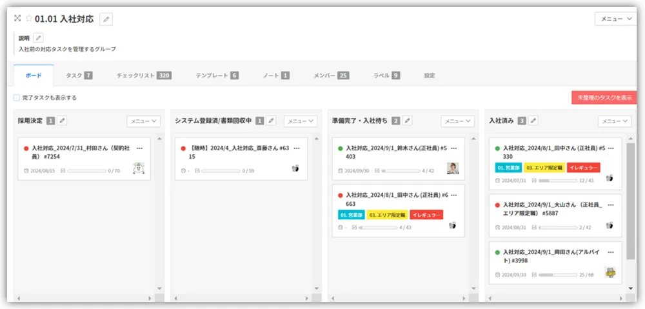Open the top-right メニュー dropdown
Screen dimensions: 645x309
pyautogui.click(x=616, y=19)
